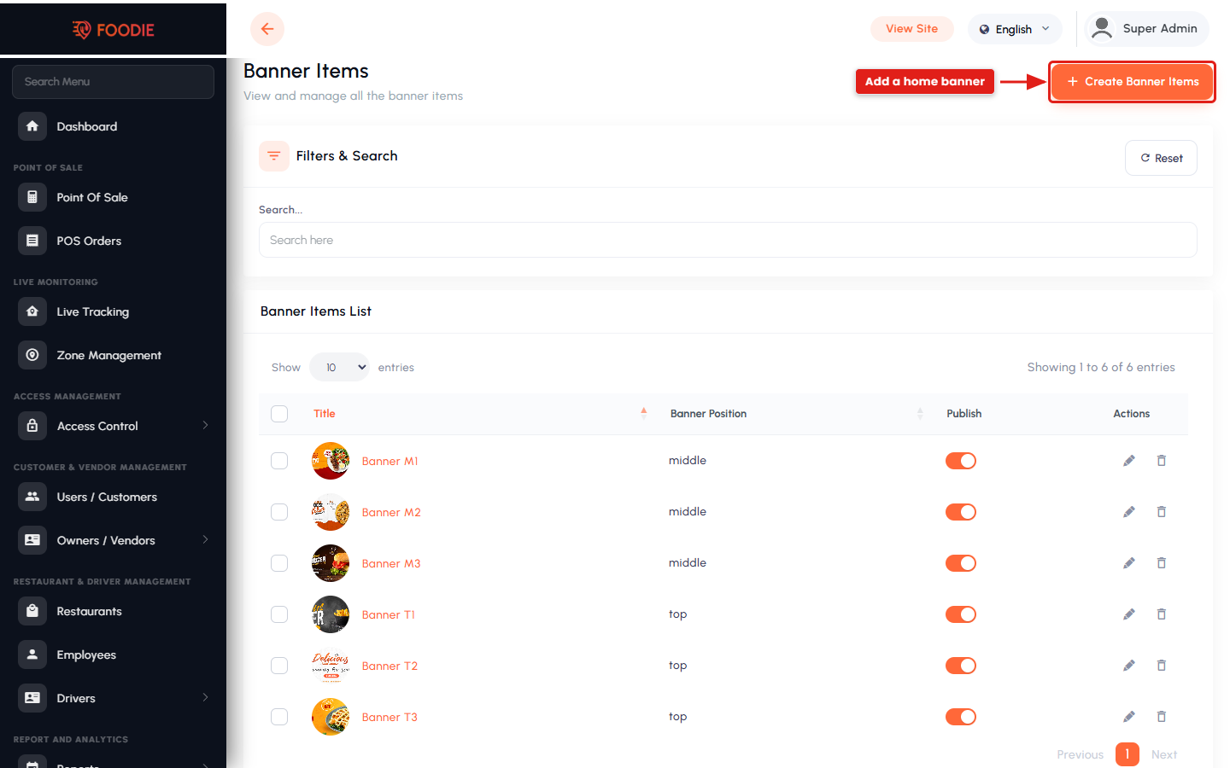Image resolution: width=1230 pixels, height=768 pixels.
Task: Check the Banner T1 row checkbox
Action: [x=279, y=614]
